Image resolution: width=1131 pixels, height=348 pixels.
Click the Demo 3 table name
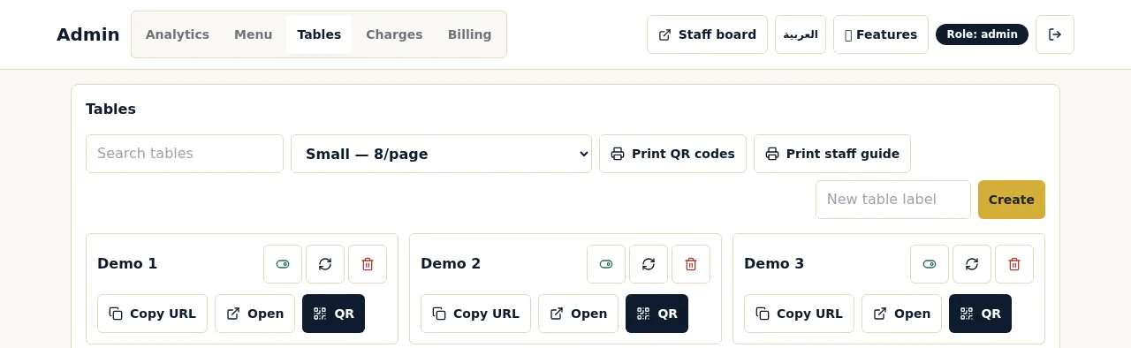click(774, 263)
